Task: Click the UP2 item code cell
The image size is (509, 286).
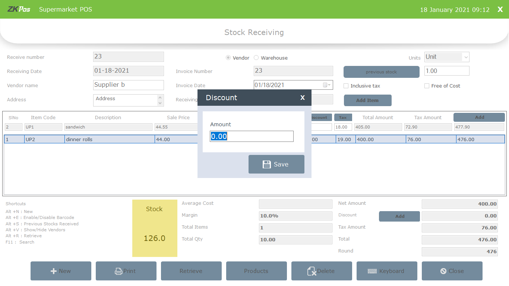Action: click(44, 139)
